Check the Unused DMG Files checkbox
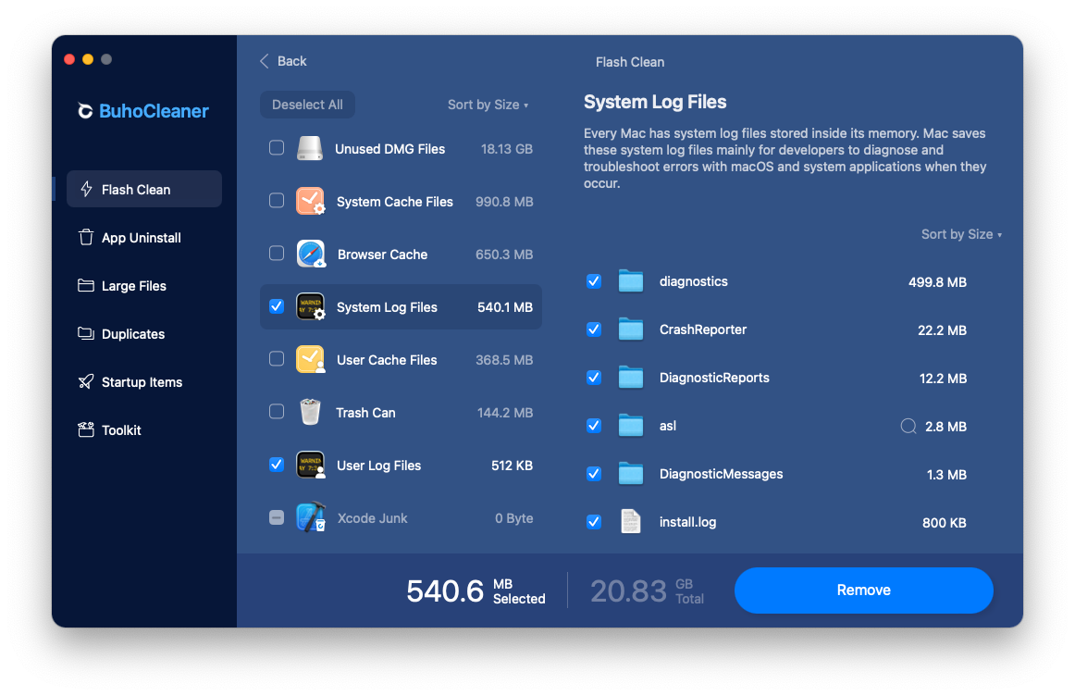1075x696 pixels. click(277, 147)
